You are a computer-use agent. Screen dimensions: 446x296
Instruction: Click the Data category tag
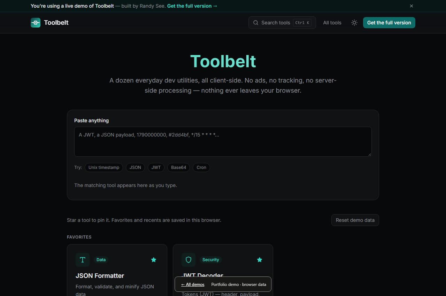[x=101, y=260]
